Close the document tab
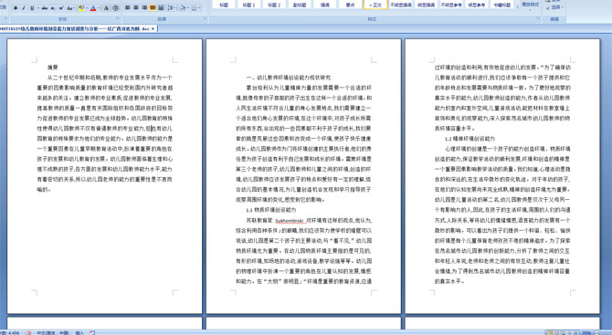Viewport: 612px width, 335px height. pos(153,28)
